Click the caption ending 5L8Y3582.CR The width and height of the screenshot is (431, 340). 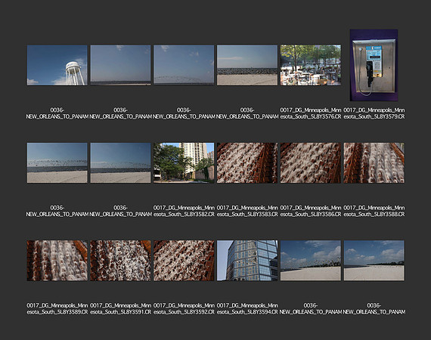pyautogui.click(x=184, y=211)
